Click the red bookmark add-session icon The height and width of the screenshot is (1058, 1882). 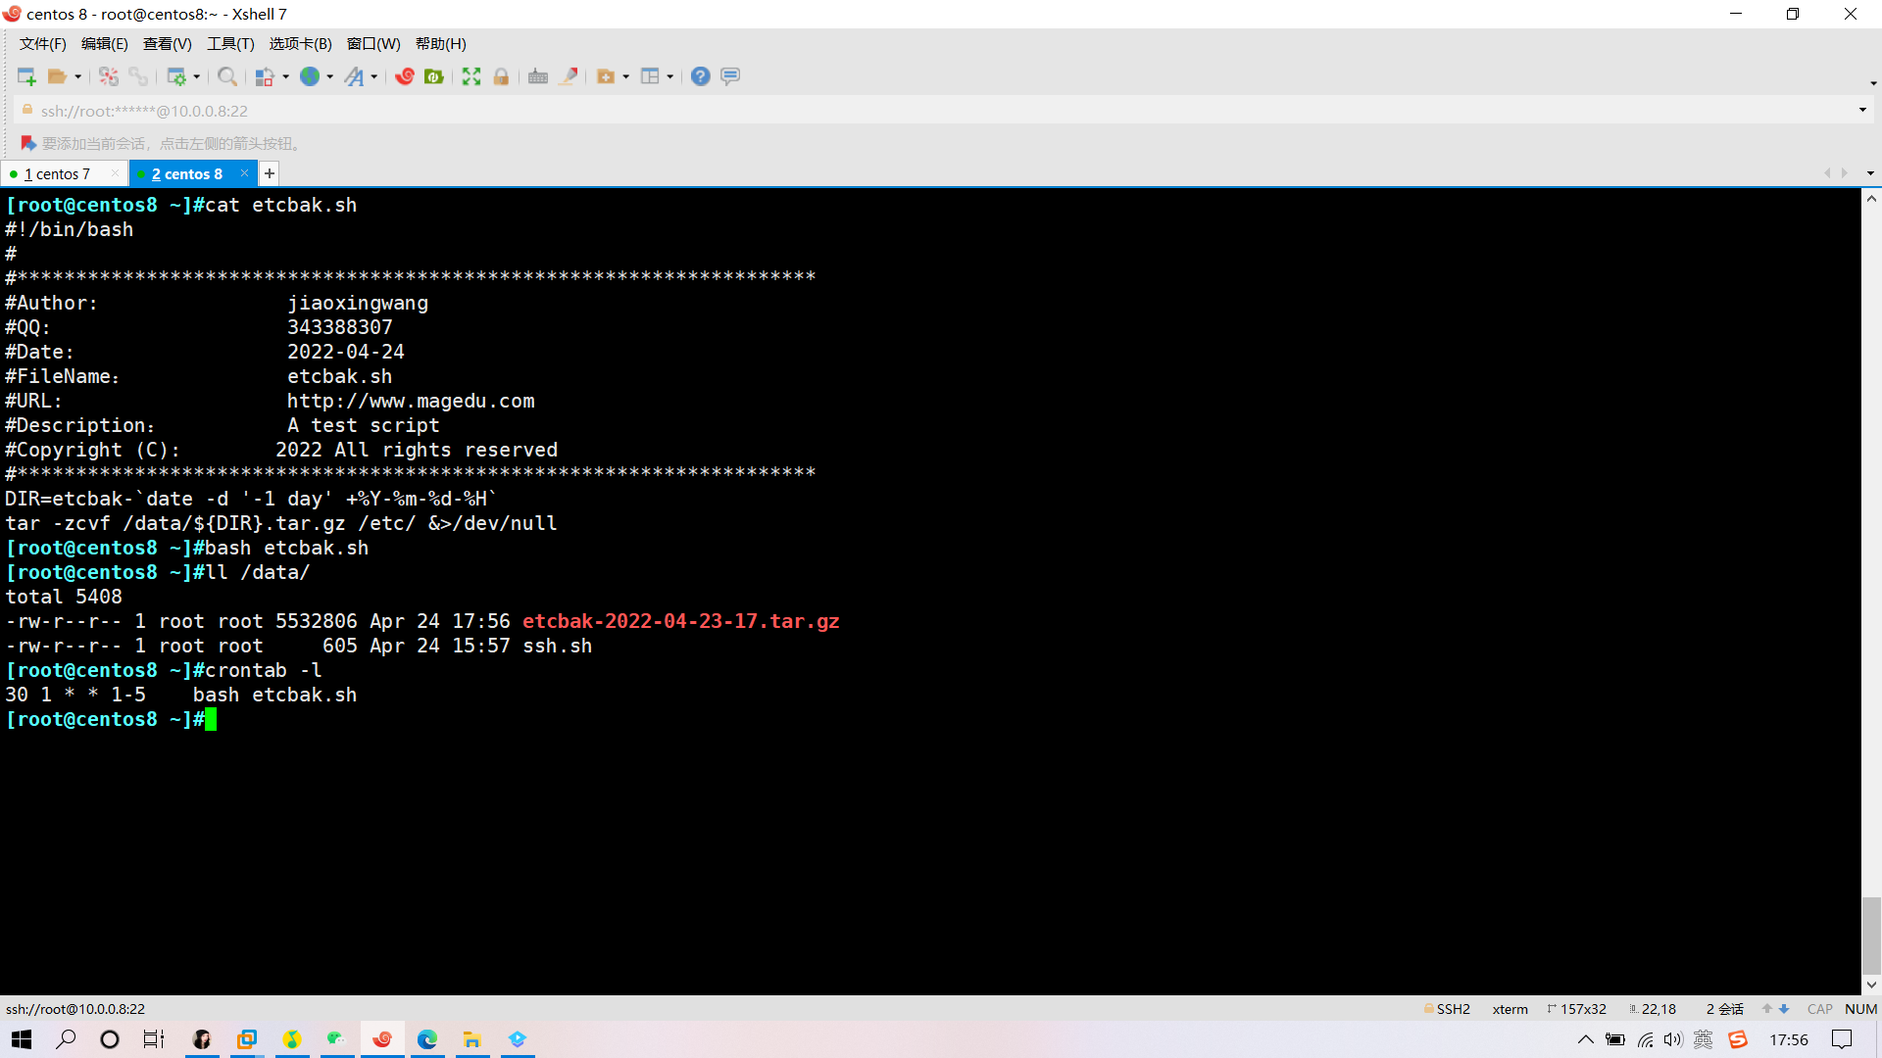tap(28, 143)
